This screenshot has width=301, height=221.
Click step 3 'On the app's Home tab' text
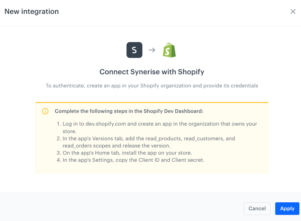coord(127,153)
